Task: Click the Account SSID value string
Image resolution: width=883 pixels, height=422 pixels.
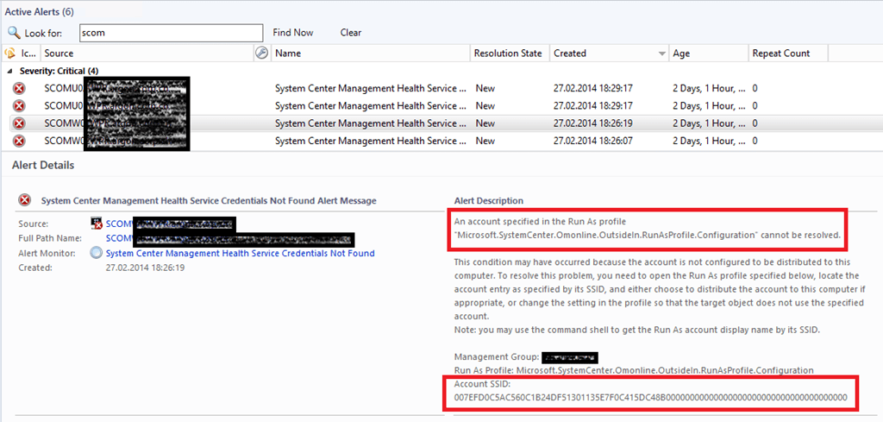Action: point(650,397)
